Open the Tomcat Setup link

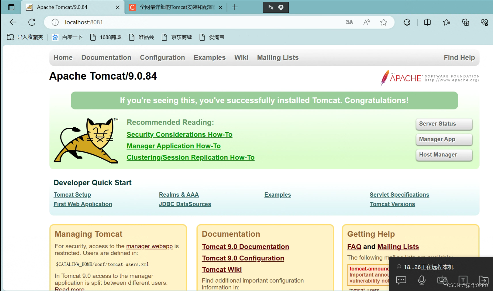pos(72,195)
